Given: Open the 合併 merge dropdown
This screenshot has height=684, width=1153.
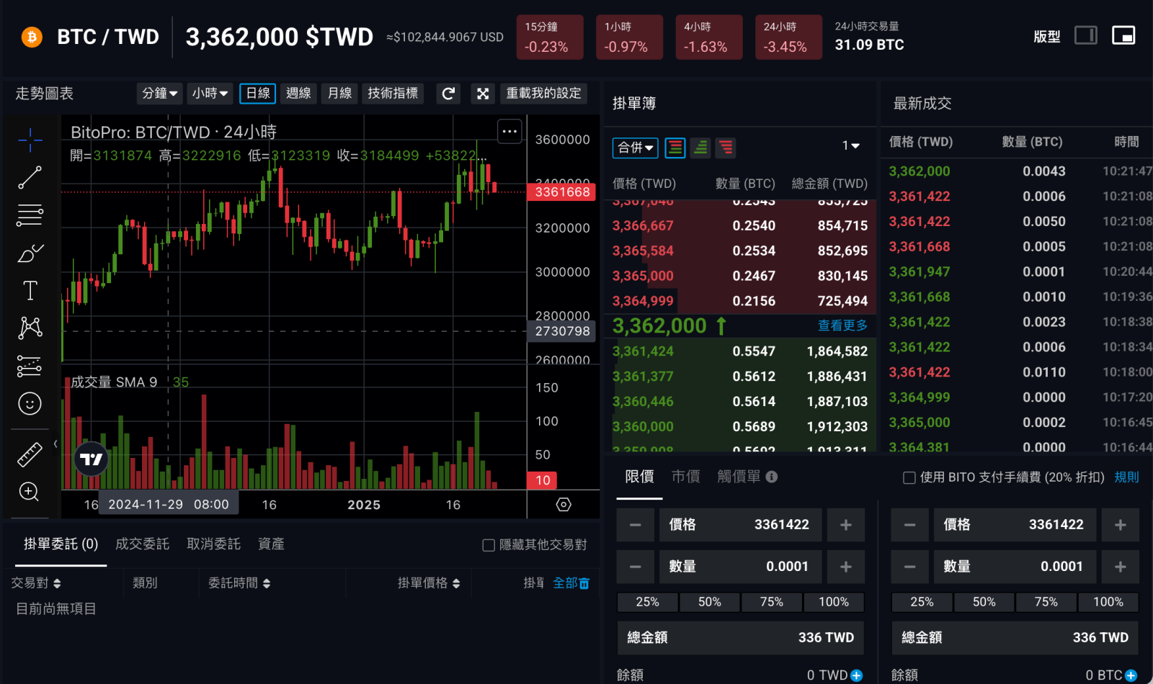Looking at the screenshot, I should pos(636,148).
